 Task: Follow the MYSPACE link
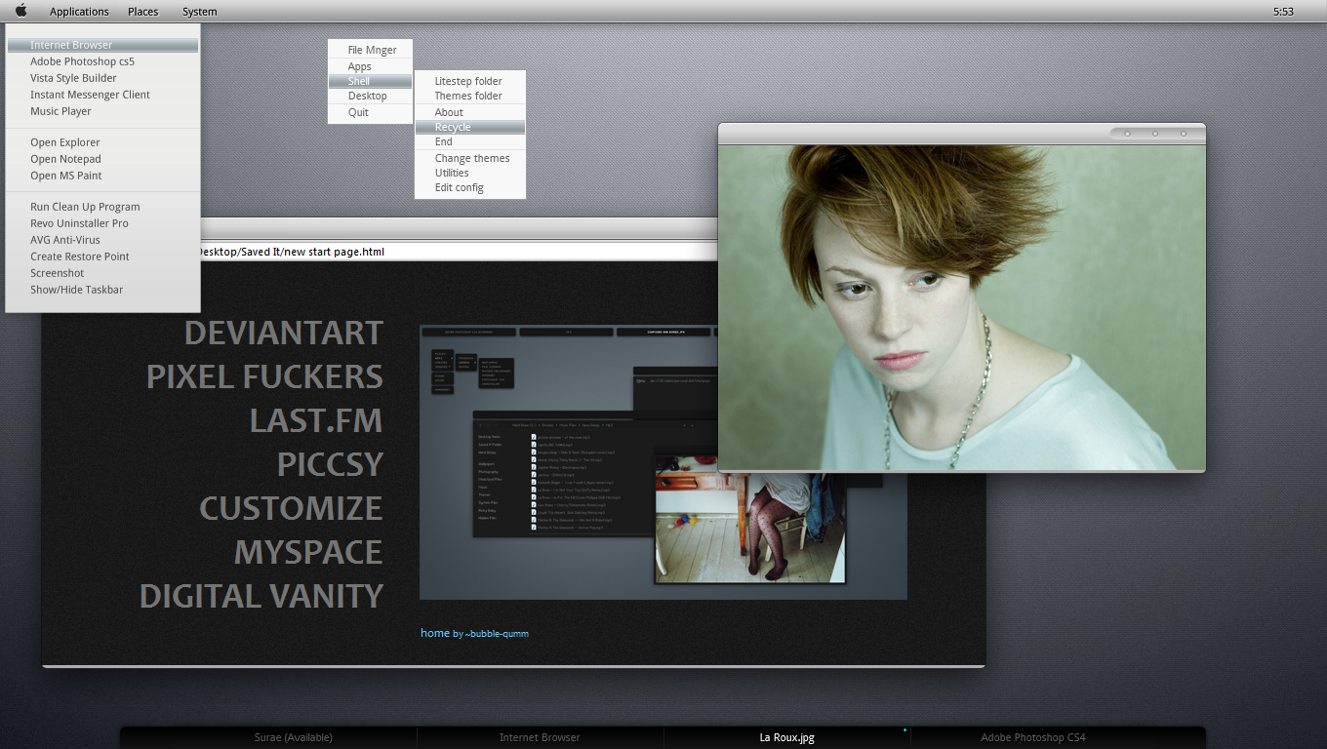[x=308, y=552]
